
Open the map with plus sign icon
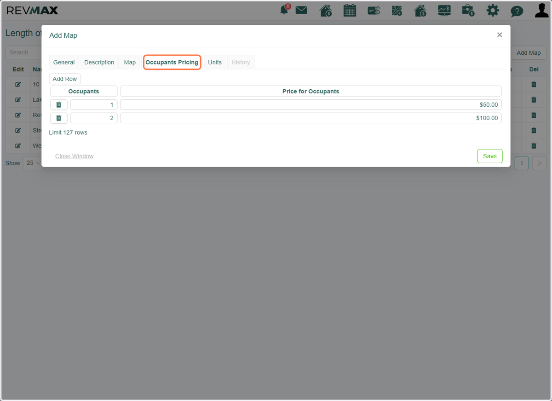(x=397, y=10)
